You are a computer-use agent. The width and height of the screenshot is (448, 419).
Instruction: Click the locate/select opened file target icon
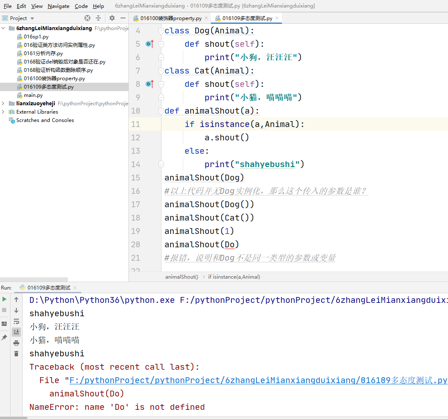click(x=87, y=18)
